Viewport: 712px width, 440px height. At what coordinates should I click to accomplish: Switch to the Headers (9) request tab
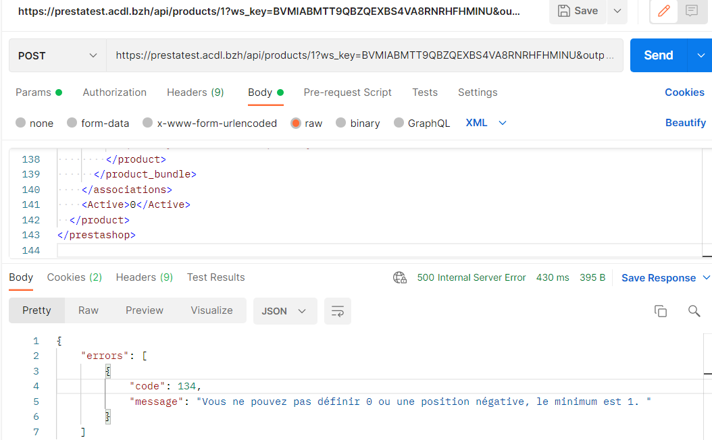195,92
